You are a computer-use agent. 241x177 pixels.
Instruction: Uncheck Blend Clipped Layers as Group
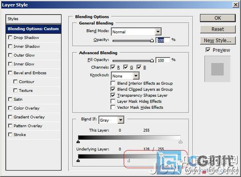click(x=113, y=89)
